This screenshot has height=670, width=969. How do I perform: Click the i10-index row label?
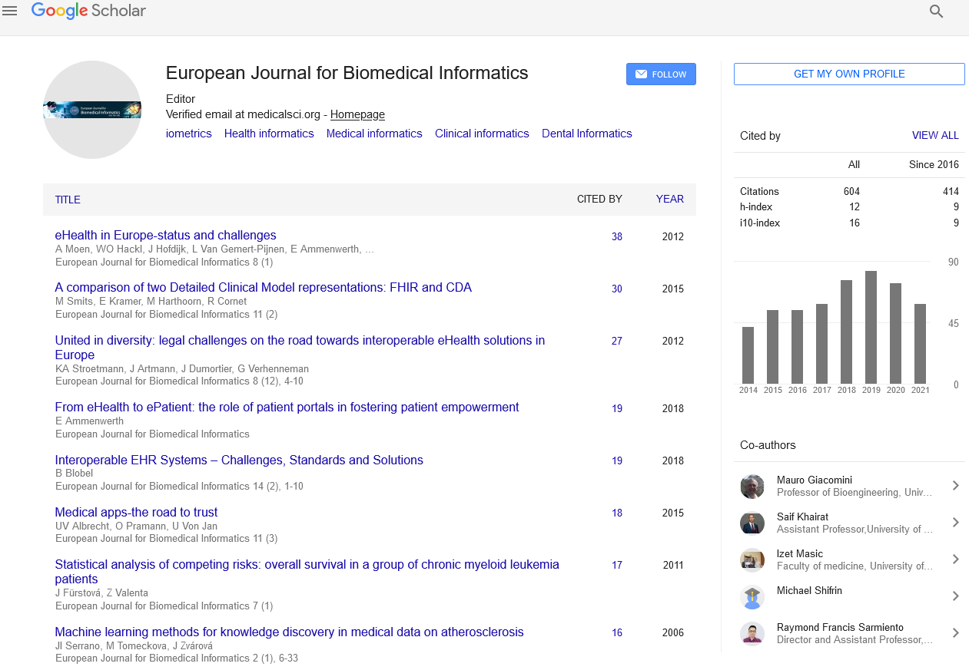pyautogui.click(x=760, y=223)
